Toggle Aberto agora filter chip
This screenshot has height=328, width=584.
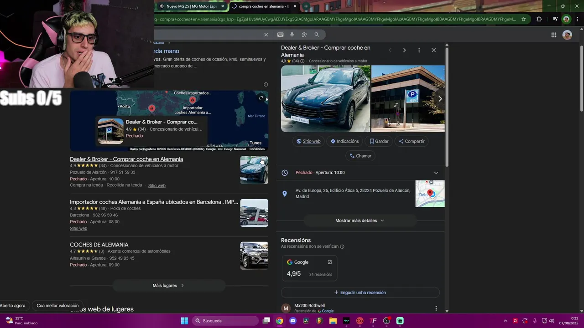(x=13, y=306)
